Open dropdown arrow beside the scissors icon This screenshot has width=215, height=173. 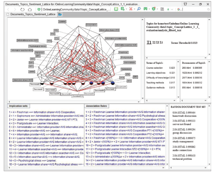coord(134,9)
